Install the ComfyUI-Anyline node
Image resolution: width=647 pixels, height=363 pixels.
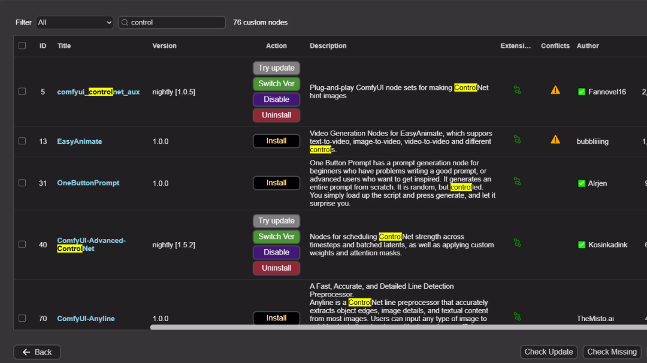276,318
